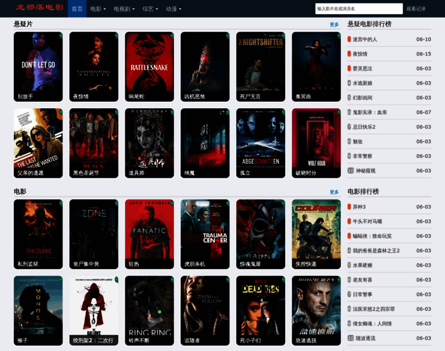
Task: Open 夜惊情 in the 悬疑电影排行榜 list
Action: 360,54
